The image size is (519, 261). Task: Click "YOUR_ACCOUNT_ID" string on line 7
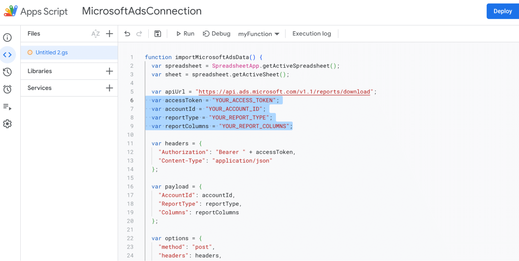(x=234, y=109)
